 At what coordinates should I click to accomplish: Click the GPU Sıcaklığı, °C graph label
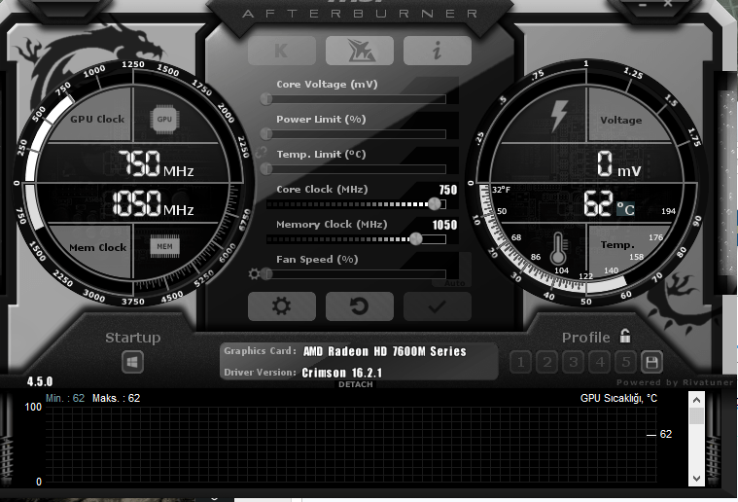click(x=618, y=399)
